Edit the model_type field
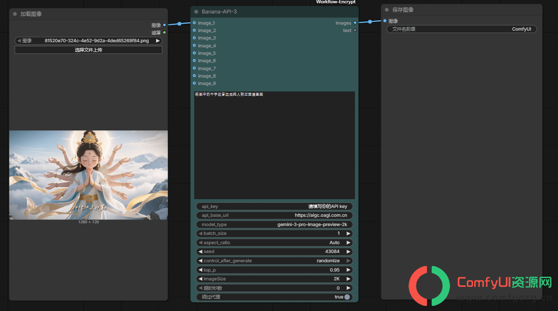The height and width of the screenshot is (311, 558). [x=274, y=224]
